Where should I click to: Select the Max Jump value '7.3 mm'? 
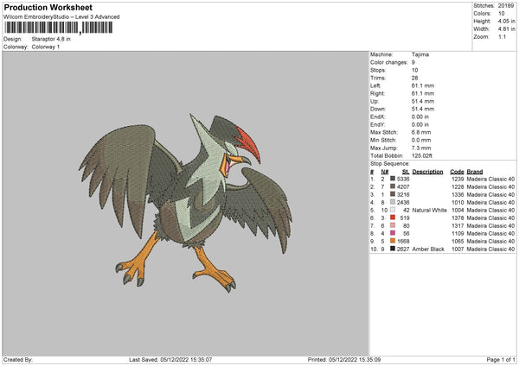point(421,148)
